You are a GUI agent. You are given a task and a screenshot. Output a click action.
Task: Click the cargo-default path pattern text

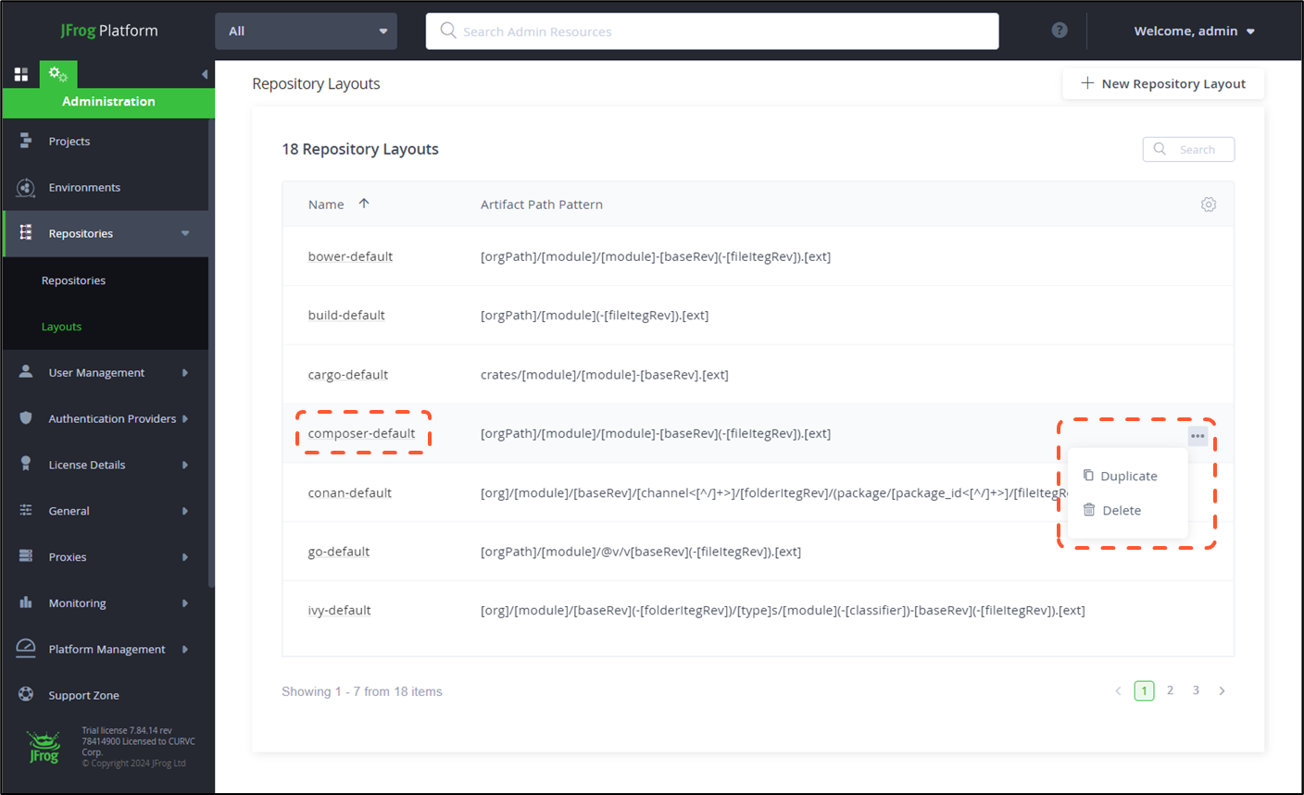(604, 375)
